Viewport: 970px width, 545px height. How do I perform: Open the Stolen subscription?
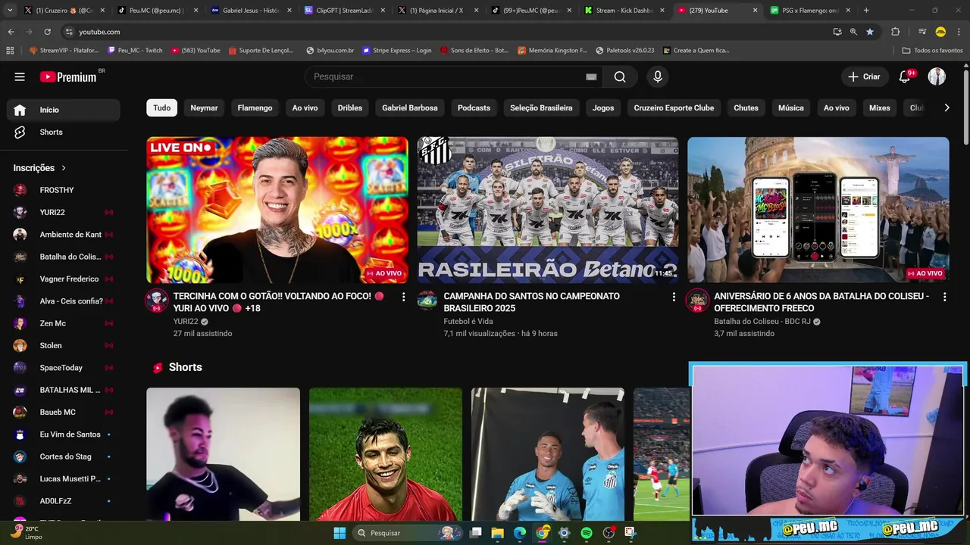[64, 345]
